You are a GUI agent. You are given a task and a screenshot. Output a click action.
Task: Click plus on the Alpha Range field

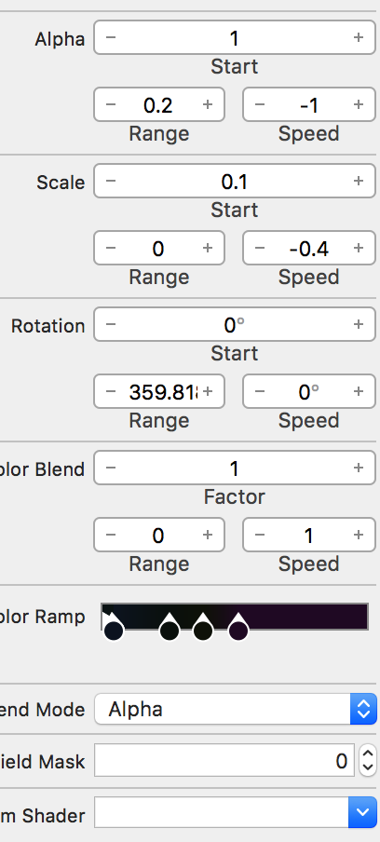208,104
